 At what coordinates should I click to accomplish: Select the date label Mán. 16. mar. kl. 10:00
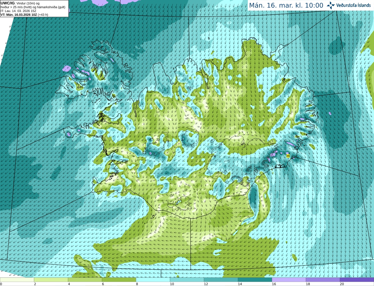pos(286,6)
